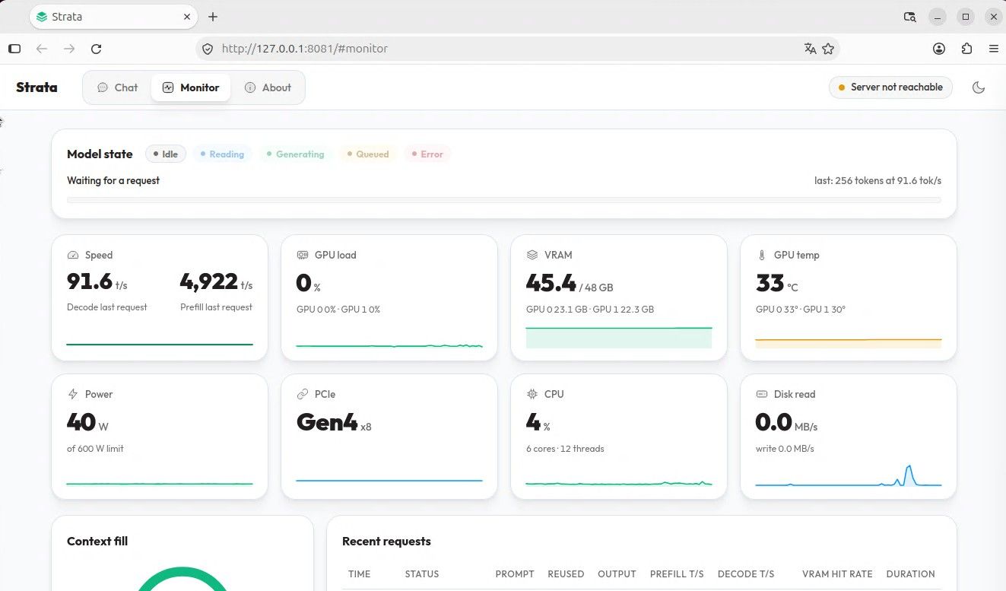Click the Disk read sparkline chart
This screenshot has width=1006, height=591.
(x=849, y=475)
